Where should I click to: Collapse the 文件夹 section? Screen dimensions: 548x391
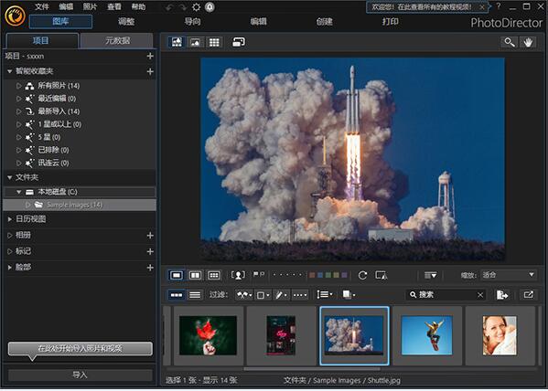click(10, 177)
